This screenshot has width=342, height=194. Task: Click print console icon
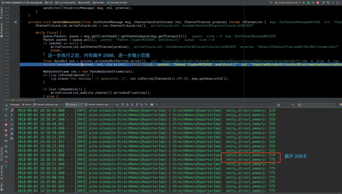click(x=12, y=134)
